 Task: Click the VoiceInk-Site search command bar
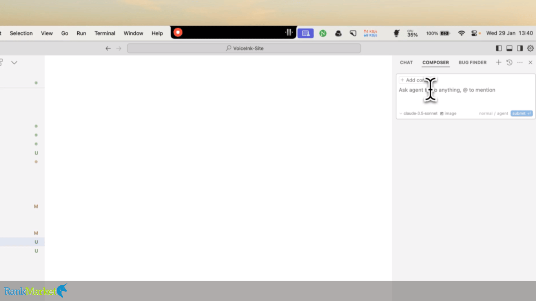point(244,48)
